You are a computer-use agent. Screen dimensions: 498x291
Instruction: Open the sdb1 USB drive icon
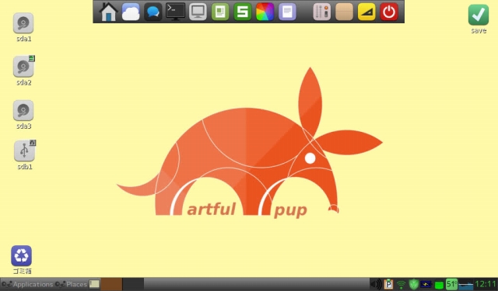point(24,151)
